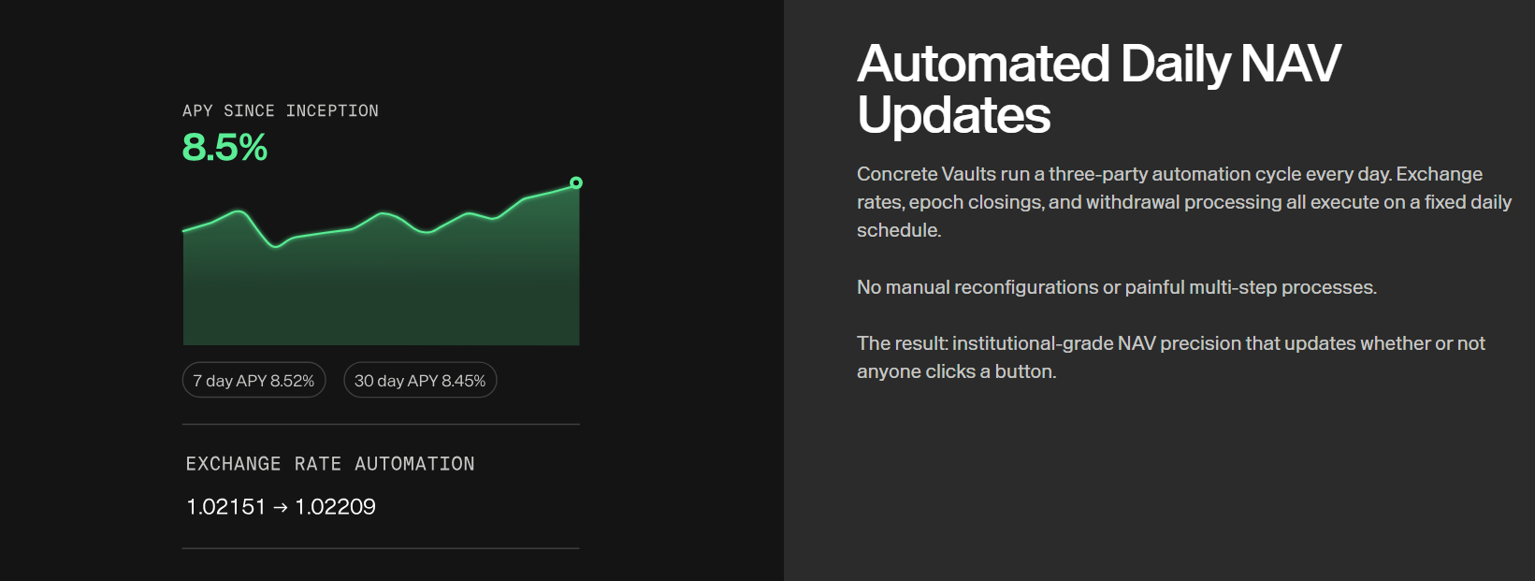The width and height of the screenshot is (1535, 581).
Task: Click the Automated Daily NAV Updates heading
Action: (1099, 89)
